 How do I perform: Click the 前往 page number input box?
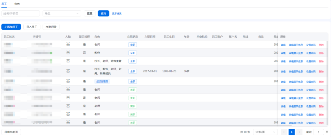click(318, 132)
